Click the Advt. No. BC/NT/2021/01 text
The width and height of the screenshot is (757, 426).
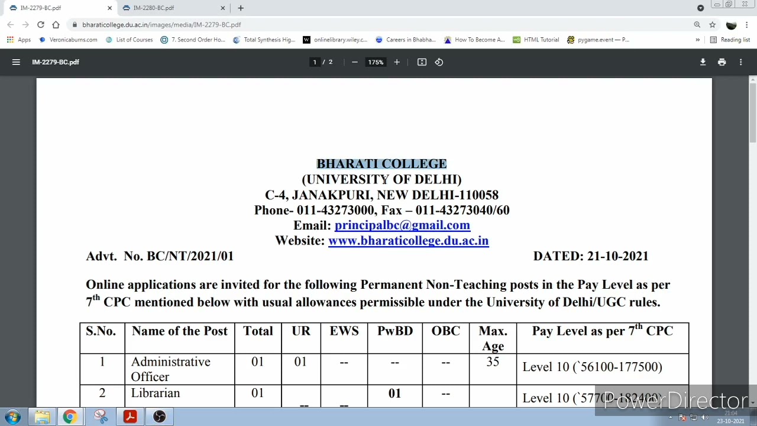[x=160, y=256]
